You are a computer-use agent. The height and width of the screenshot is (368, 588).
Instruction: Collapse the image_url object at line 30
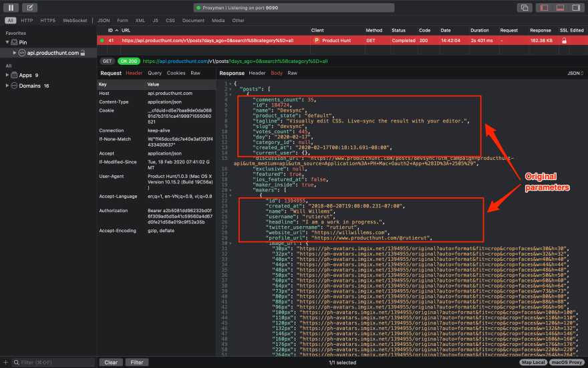[231, 244]
